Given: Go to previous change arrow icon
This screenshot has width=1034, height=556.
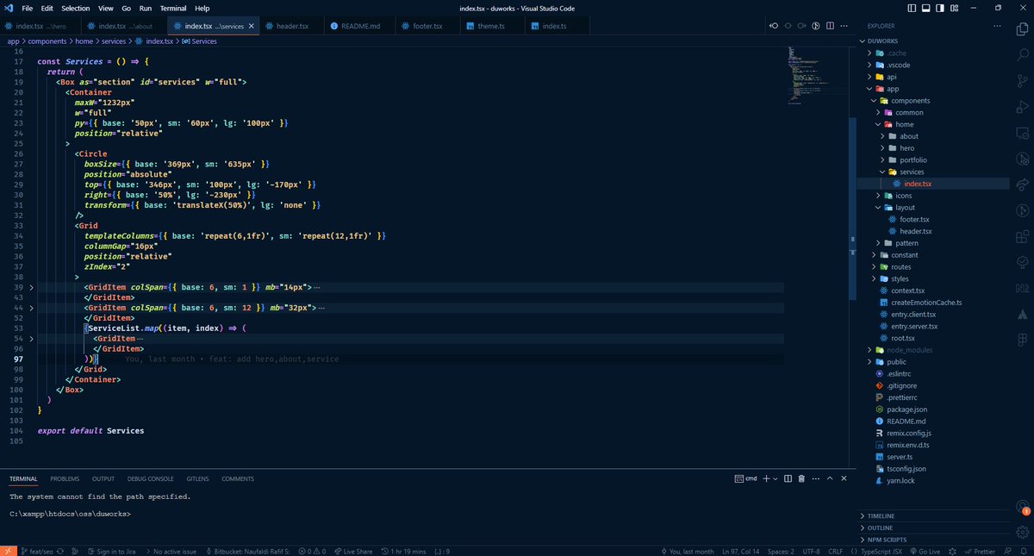Looking at the screenshot, I should click(x=774, y=26).
